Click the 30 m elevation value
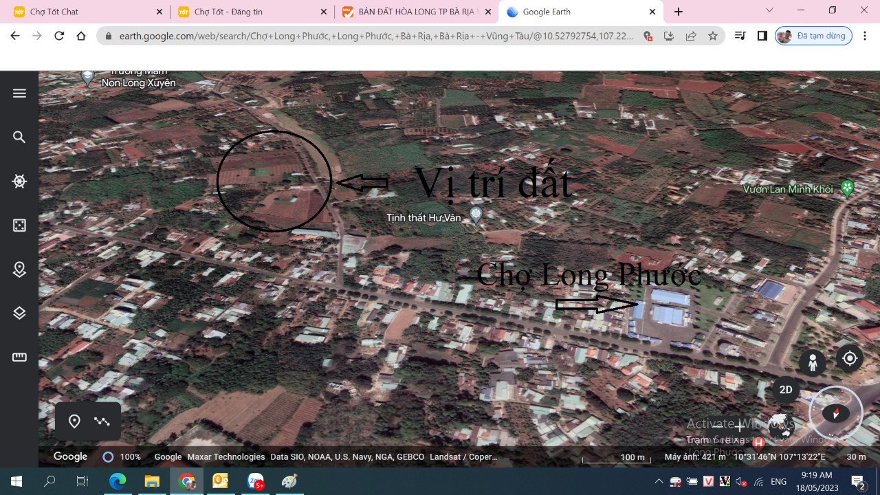 point(856,456)
